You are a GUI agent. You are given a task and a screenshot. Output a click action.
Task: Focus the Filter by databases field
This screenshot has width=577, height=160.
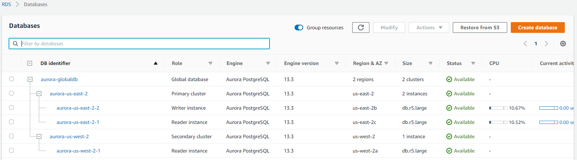click(x=139, y=44)
